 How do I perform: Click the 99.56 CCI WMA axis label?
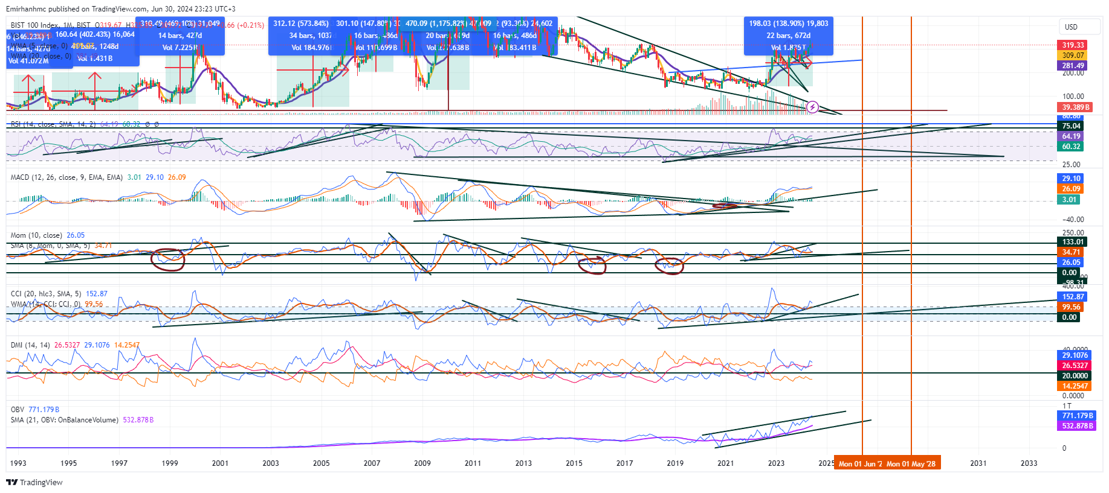(1072, 307)
